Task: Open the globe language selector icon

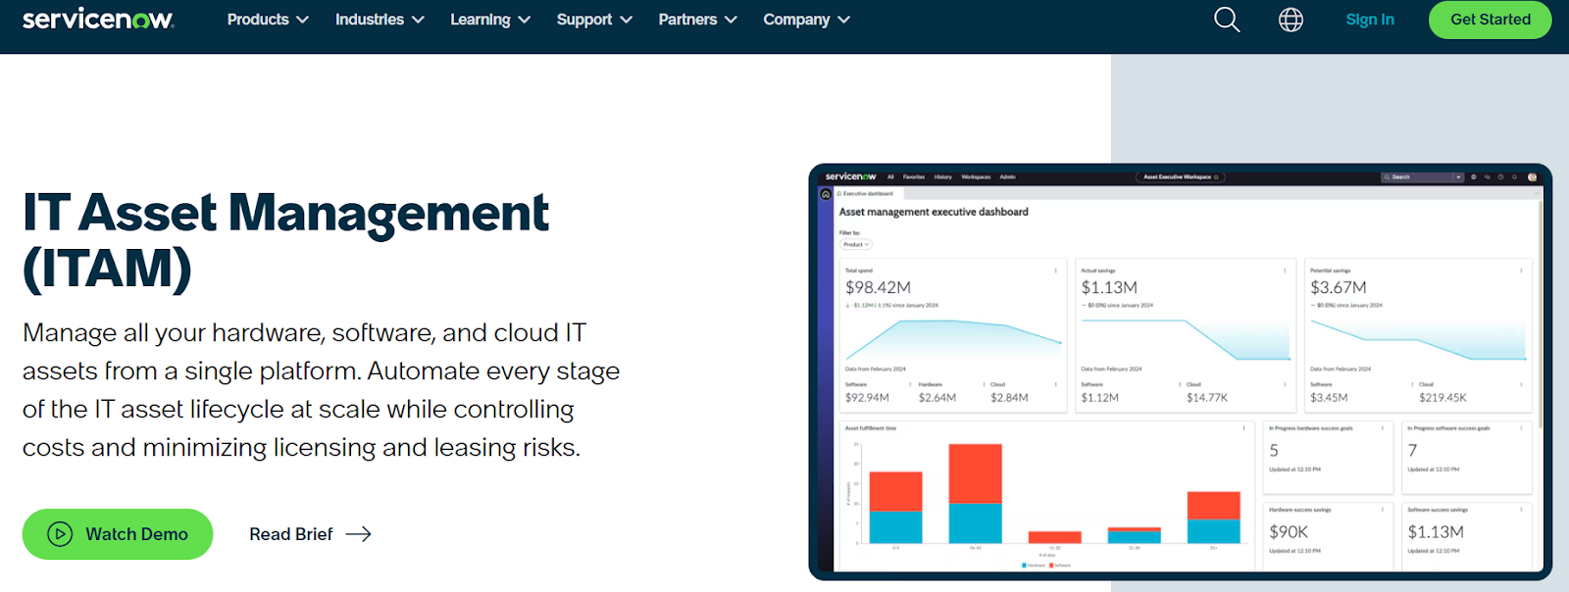Action: pyautogui.click(x=1291, y=20)
